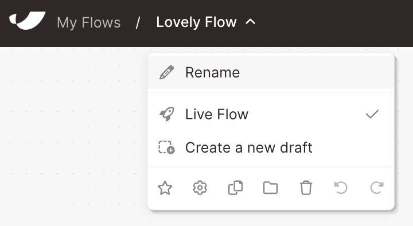
Task: Delete the flow with trash icon
Action: (x=306, y=188)
